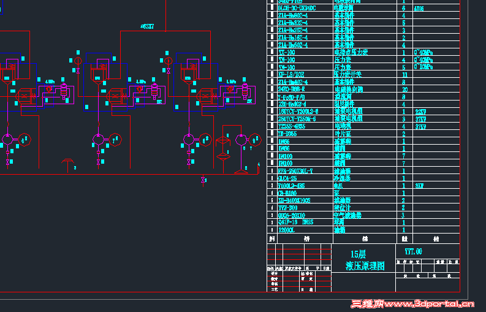This screenshot has height=312, width=486.
Task: Select the 3KW remark cell
Action: pyautogui.click(x=419, y=186)
